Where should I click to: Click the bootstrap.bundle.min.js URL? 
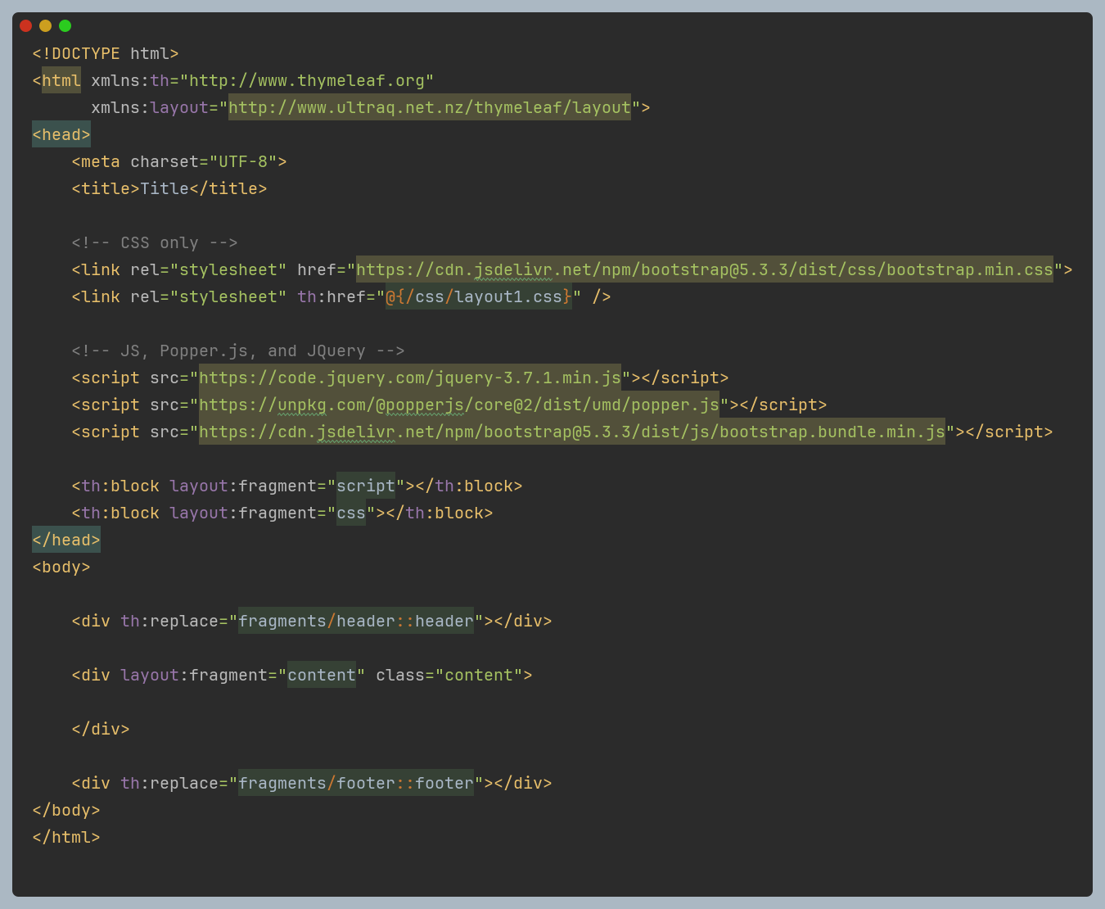(x=572, y=432)
